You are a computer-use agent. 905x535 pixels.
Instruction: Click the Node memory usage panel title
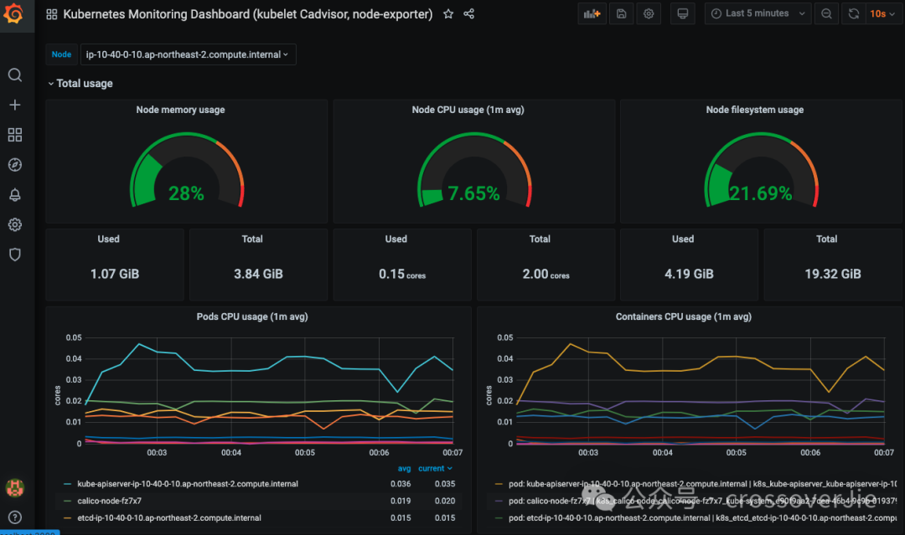tap(180, 110)
